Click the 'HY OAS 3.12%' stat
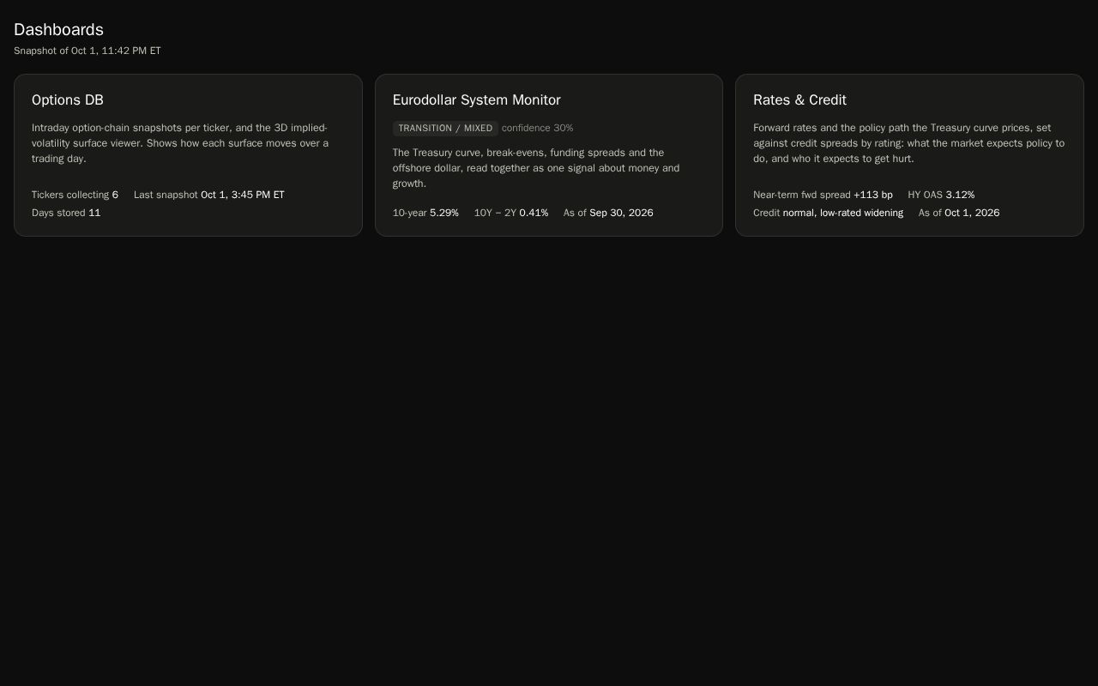 (941, 195)
